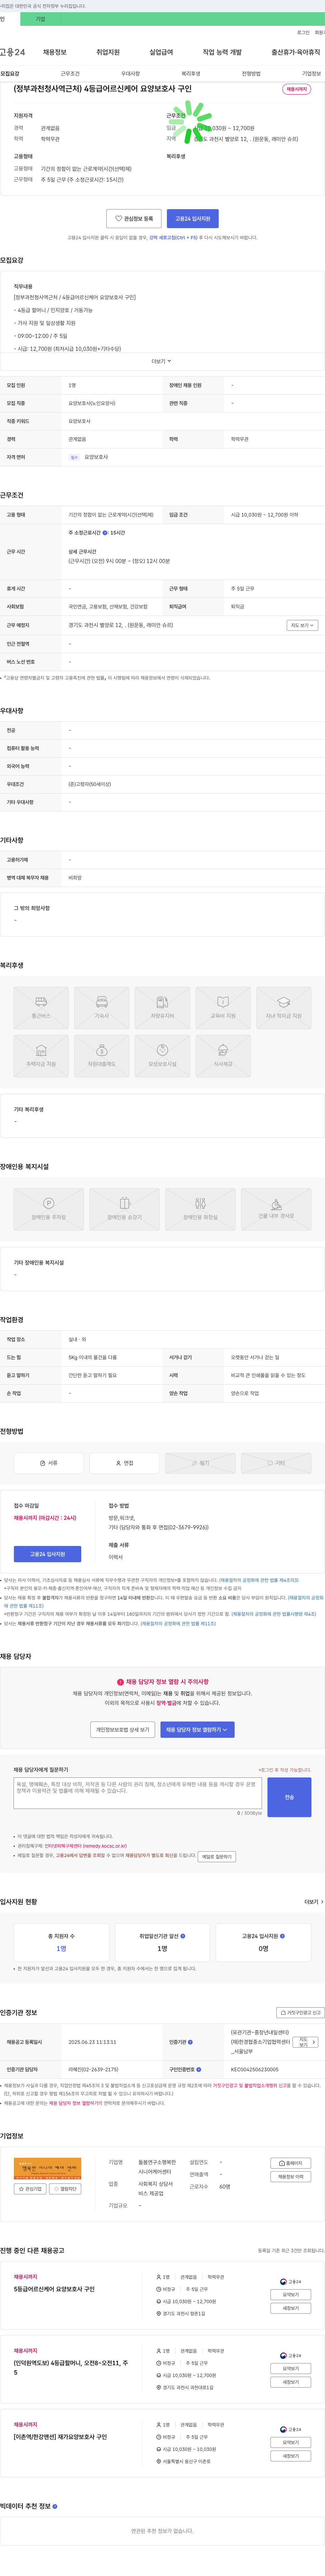This screenshot has width=325, height=2576.
Task: Open the 채용정보 menu
Action: tap(55, 52)
